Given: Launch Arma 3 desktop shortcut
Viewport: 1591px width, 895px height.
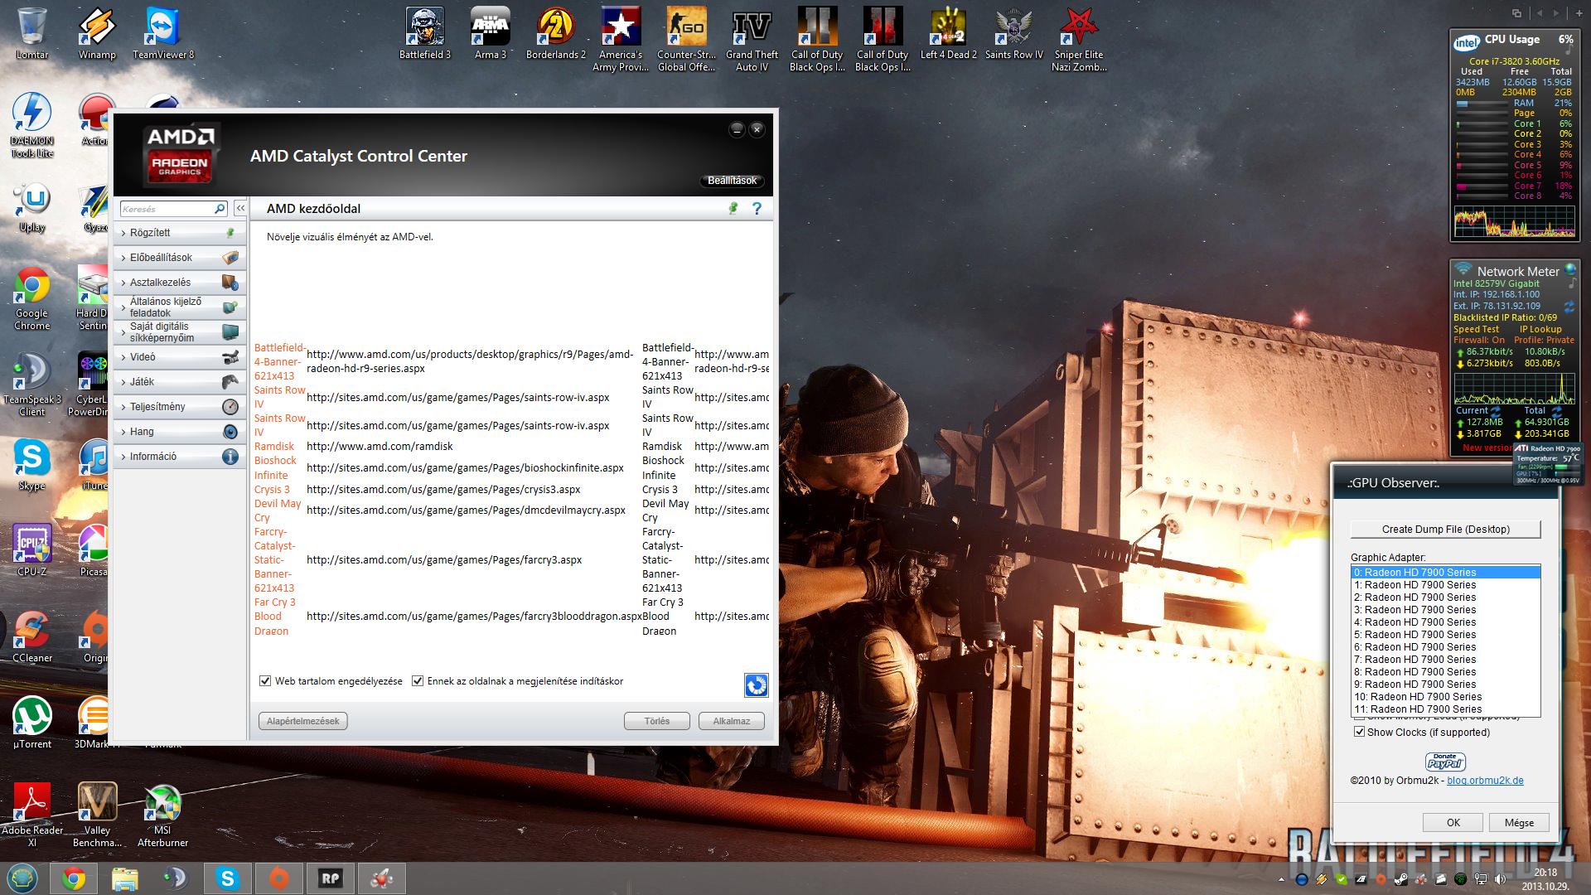Looking at the screenshot, I should [x=490, y=33].
